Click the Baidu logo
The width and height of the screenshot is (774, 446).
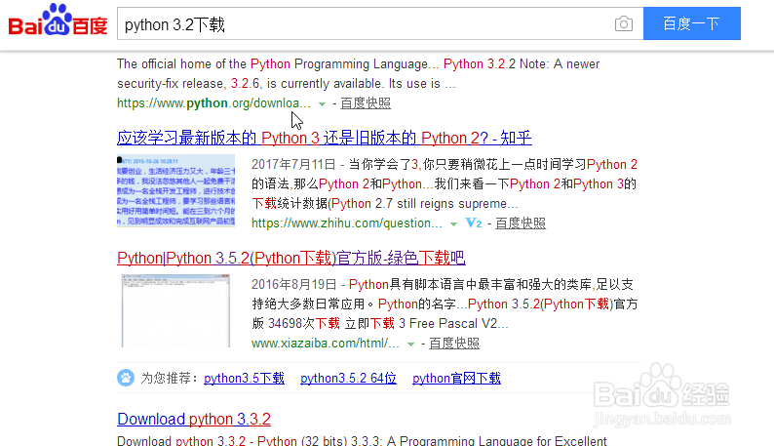point(58,20)
